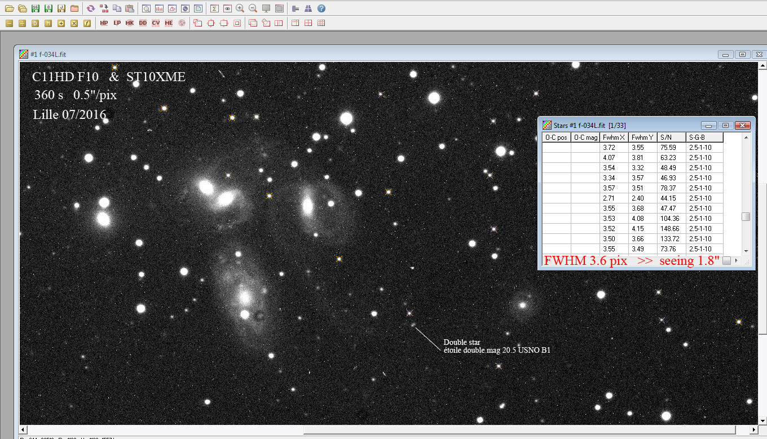Click the DD toolbar button
767x439 pixels.
[143, 23]
